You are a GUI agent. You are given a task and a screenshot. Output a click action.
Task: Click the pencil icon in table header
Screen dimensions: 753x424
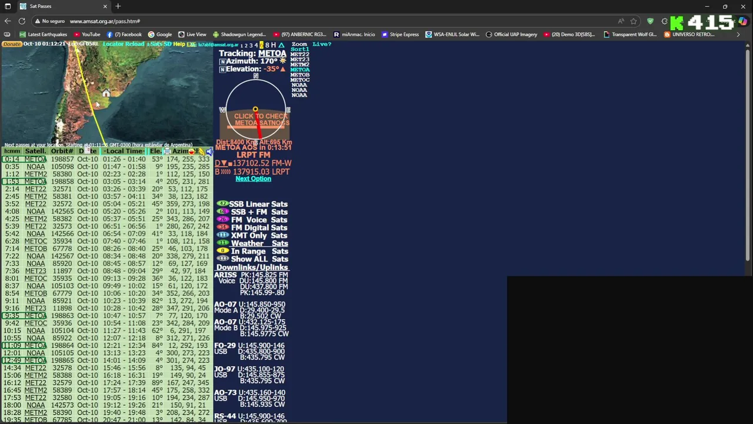[x=201, y=151]
